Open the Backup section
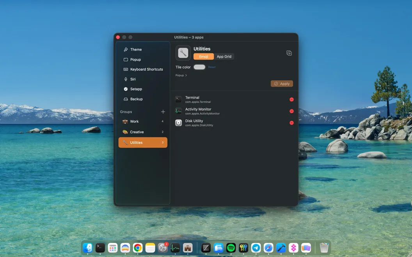 (143, 99)
